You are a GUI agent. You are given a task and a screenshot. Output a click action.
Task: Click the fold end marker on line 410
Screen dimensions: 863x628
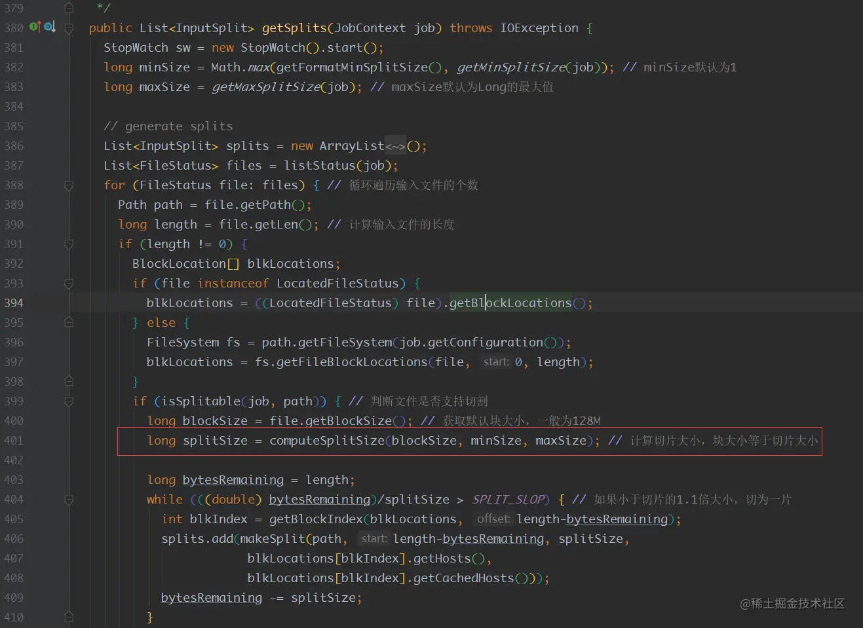(x=69, y=617)
